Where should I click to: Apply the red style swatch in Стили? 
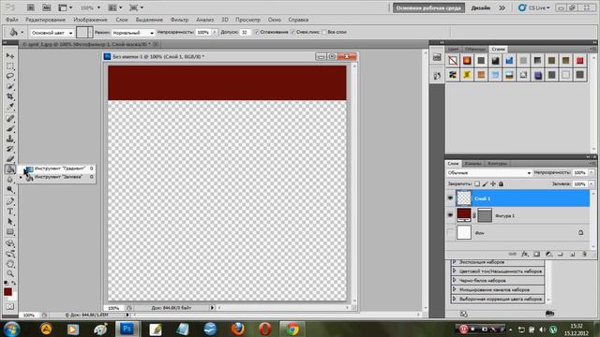[x=579, y=60]
